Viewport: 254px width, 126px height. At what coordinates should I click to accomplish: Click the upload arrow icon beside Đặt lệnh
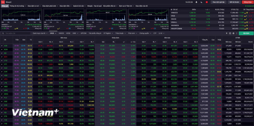(226, 33)
